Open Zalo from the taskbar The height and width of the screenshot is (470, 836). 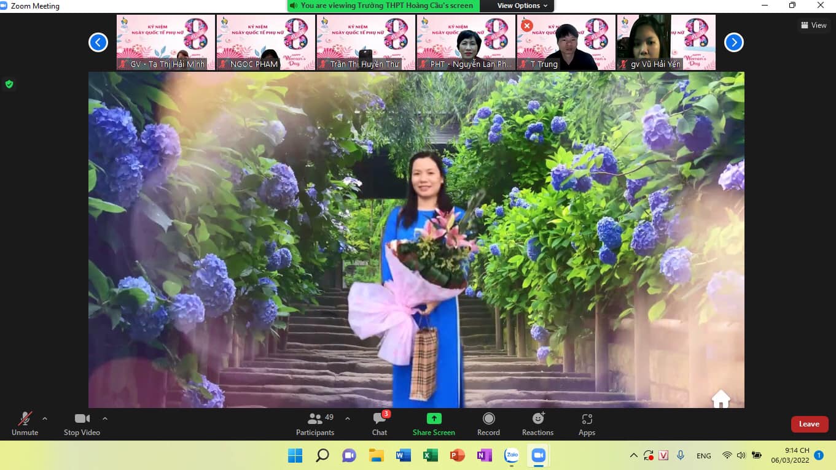(511, 455)
